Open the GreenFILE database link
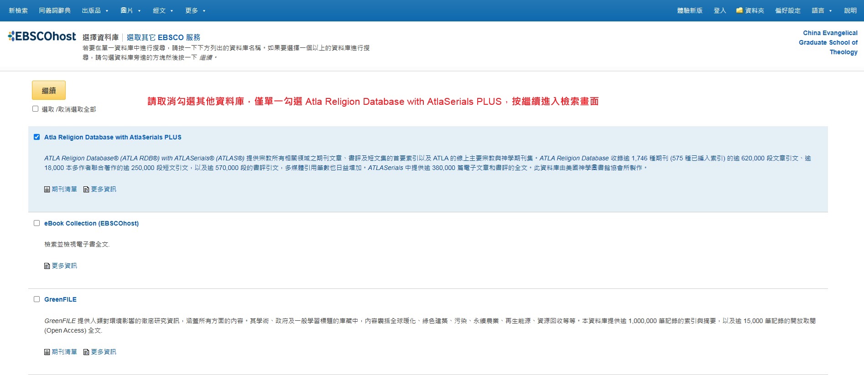Viewport: 864px width, 375px height. coord(60,299)
